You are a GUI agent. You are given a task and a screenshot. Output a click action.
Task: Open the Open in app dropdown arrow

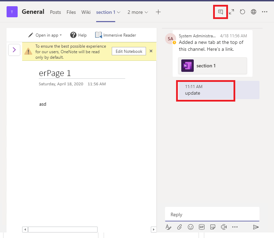point(61,35)
